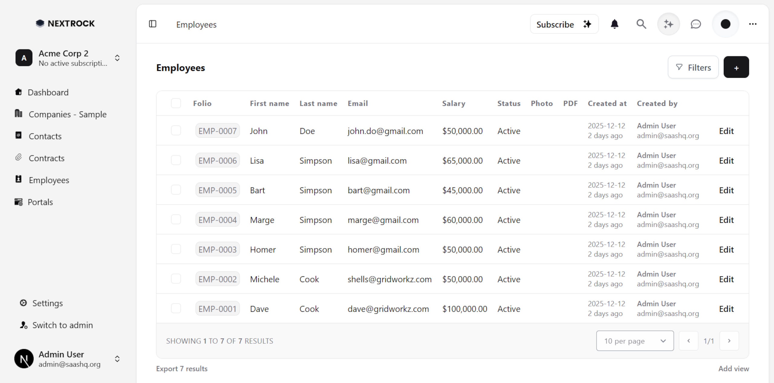Viewport: 774px width, 383px height.
Task: Open Portals from the sidebar
Action: pyautogui.click(x=40, y=202)
